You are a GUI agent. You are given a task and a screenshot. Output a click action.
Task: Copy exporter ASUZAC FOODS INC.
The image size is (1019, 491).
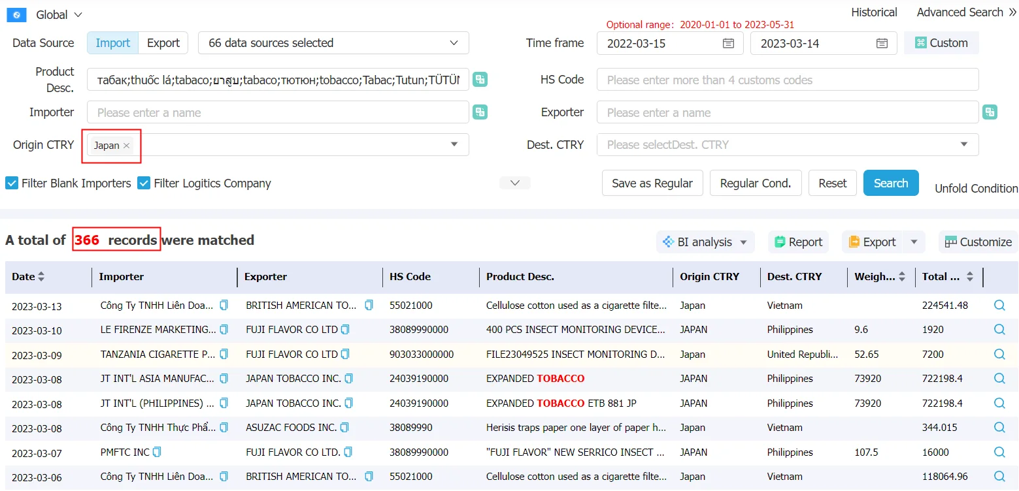[344, 428]
